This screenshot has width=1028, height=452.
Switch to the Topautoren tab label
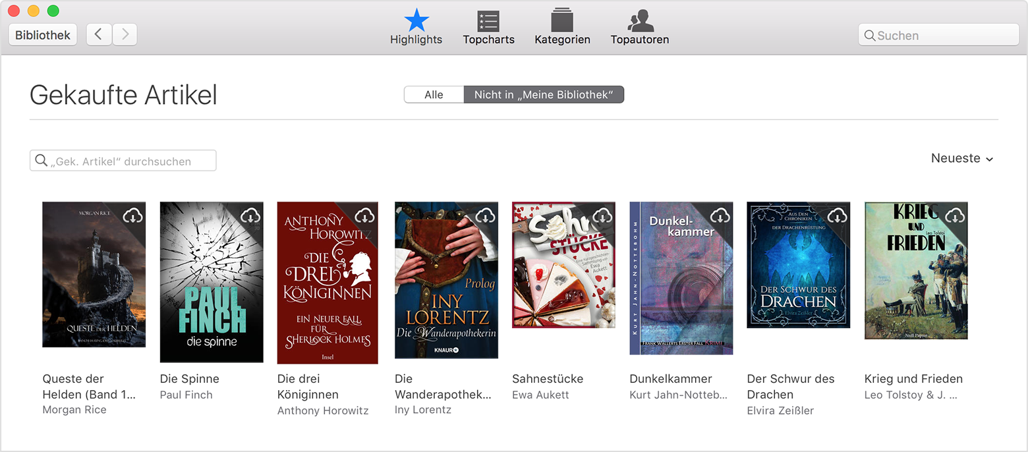point(640,40)
